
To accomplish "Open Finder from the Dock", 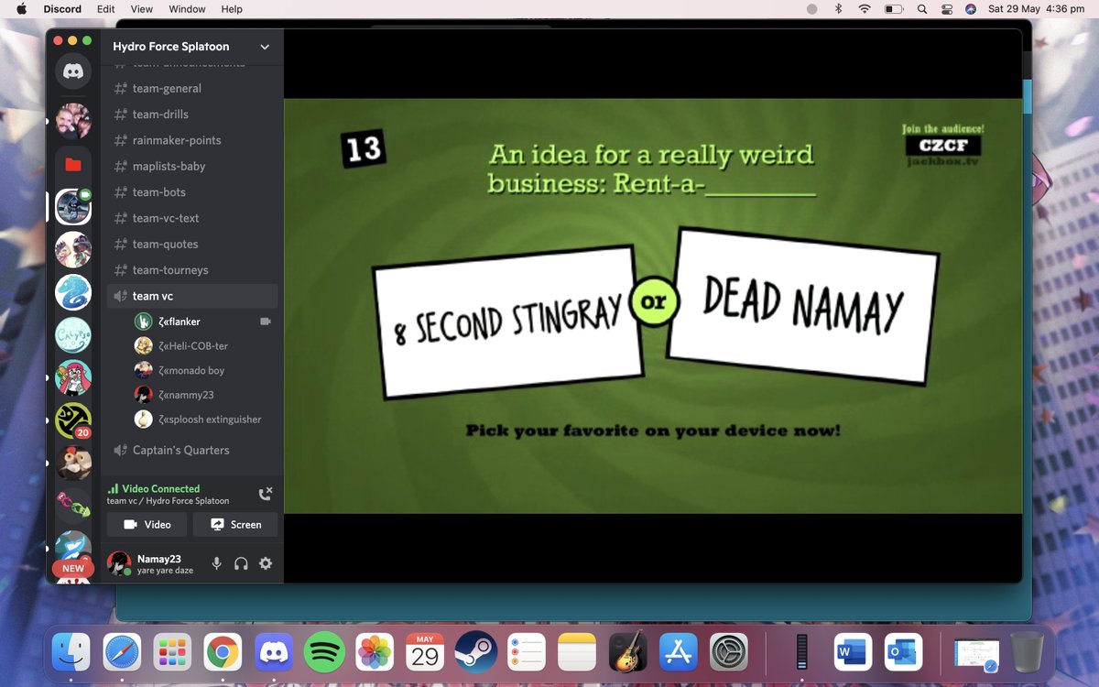I will coord(71,652).
